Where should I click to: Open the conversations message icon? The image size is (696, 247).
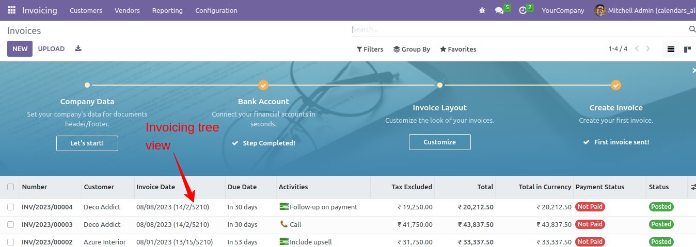[x=499, y=10]
